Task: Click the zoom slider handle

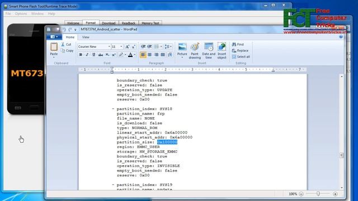Action: click(318, 194)
